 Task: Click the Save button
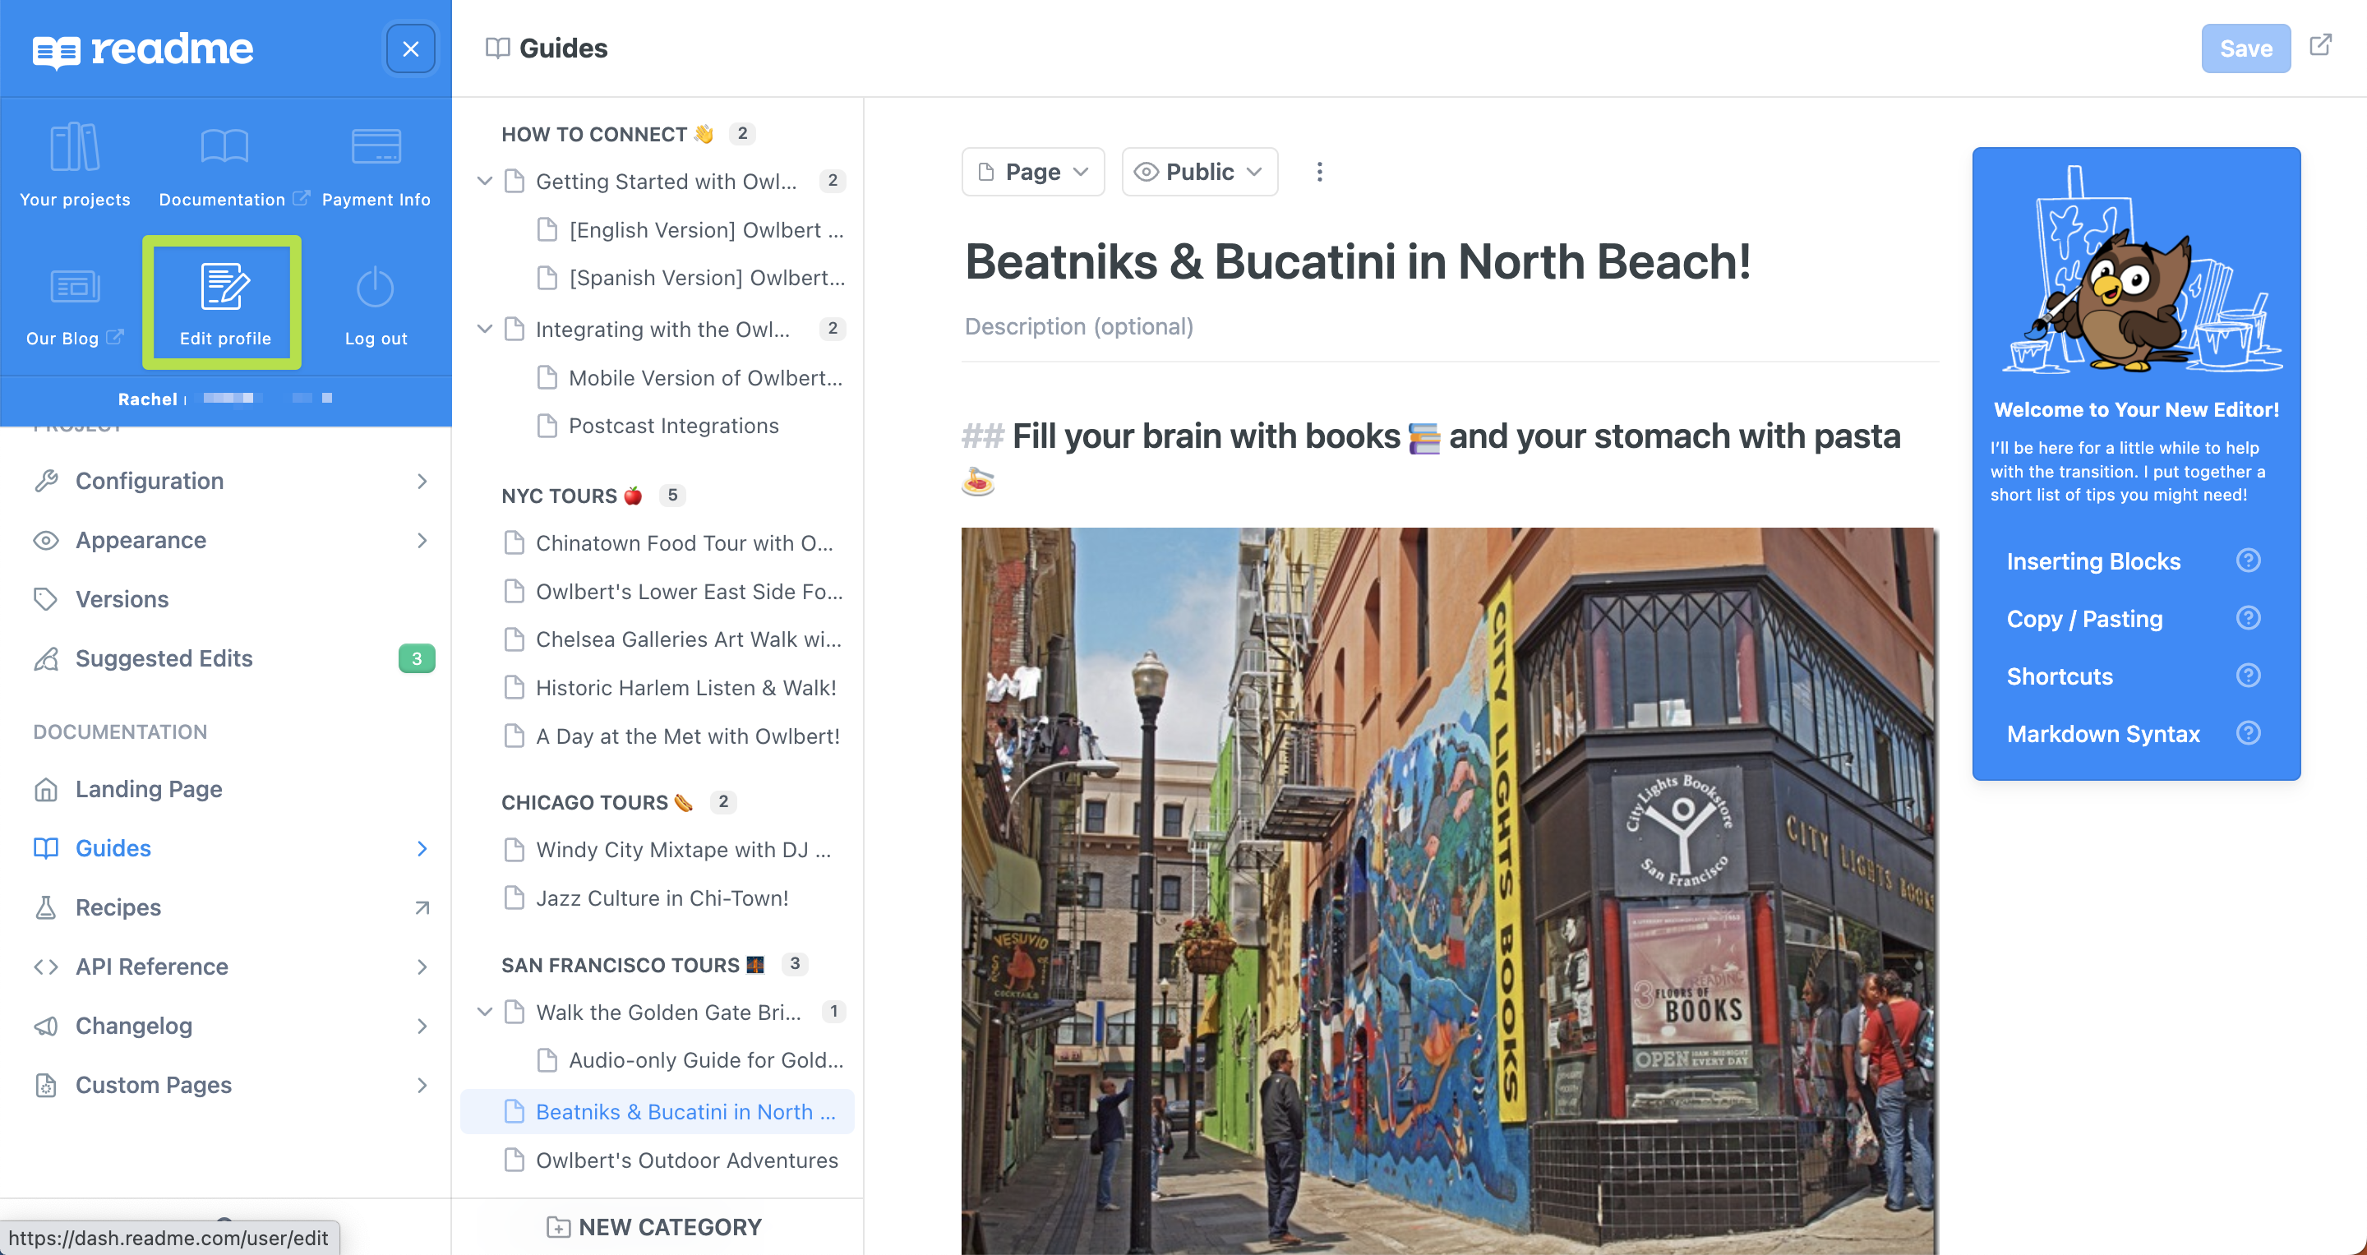click(x=2245, y=48)
